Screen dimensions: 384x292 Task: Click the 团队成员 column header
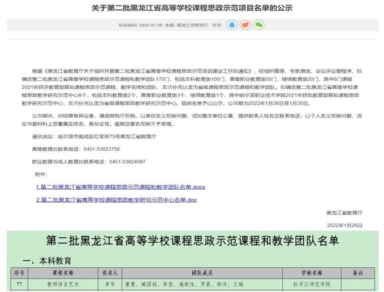202,273
